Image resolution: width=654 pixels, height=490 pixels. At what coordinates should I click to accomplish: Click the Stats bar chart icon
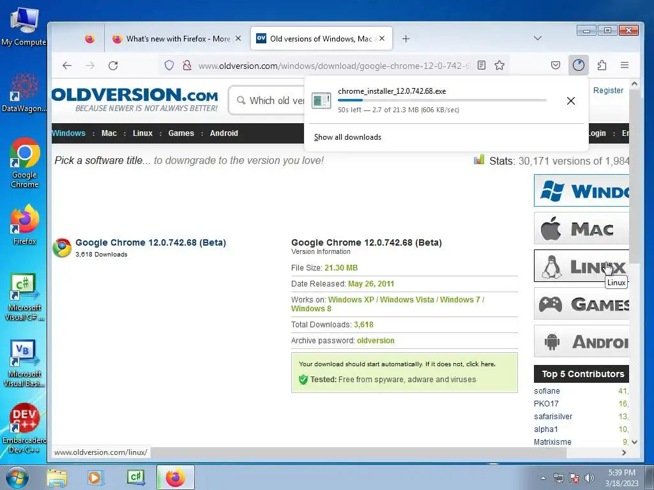click(x=479, y=160)
